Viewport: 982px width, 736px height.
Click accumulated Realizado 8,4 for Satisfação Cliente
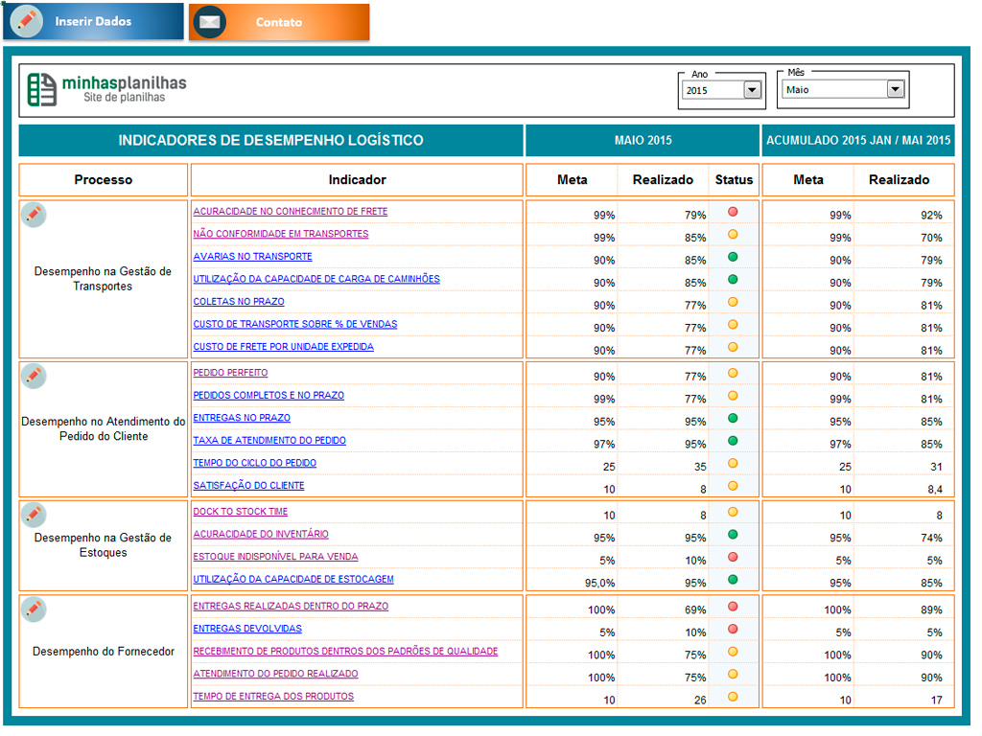(935, 490)
